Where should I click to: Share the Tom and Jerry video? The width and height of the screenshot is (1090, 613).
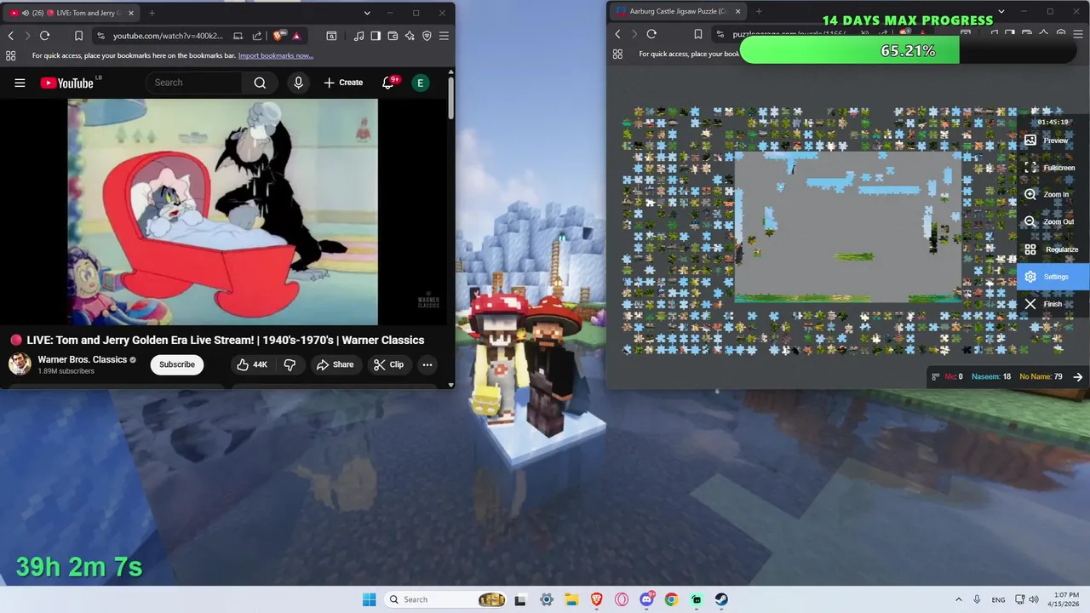[x=335, y=364]
